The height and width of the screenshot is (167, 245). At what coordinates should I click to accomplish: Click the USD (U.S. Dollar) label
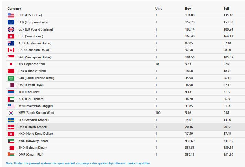coord(30,15)
